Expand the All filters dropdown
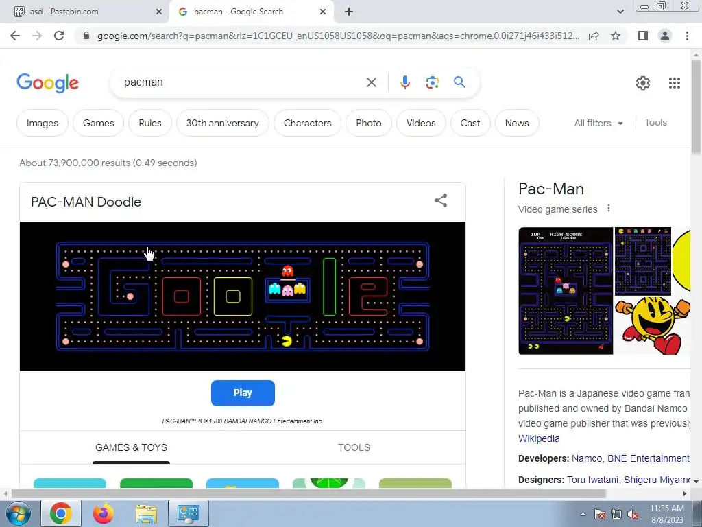This screenshot has width=702, height=527. 598,123
